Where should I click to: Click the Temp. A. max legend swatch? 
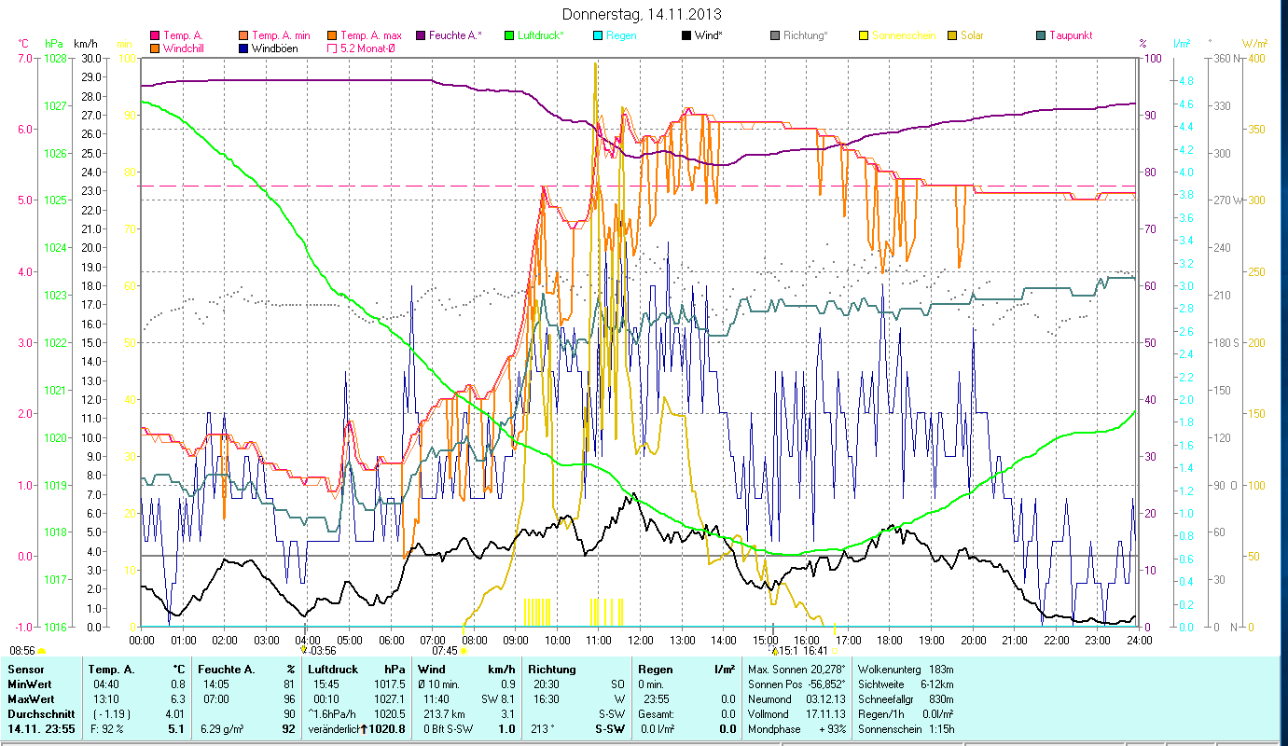tap(331, 35)
